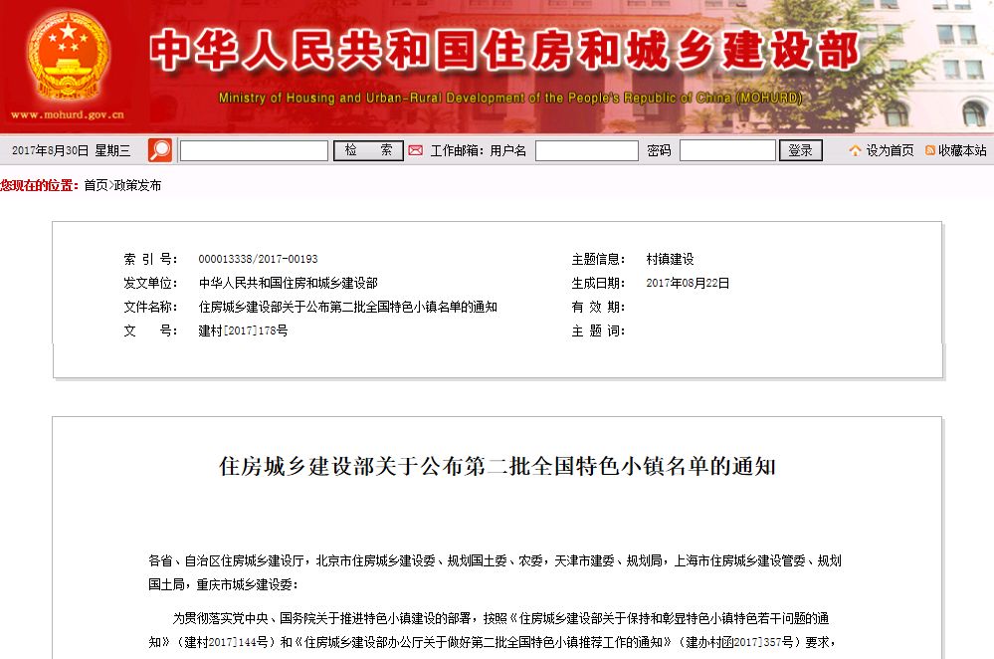Viewport: 994px width, 659px height.
Task: Click the English MOHURD ministry subtitle
Action: click(510, 98)
